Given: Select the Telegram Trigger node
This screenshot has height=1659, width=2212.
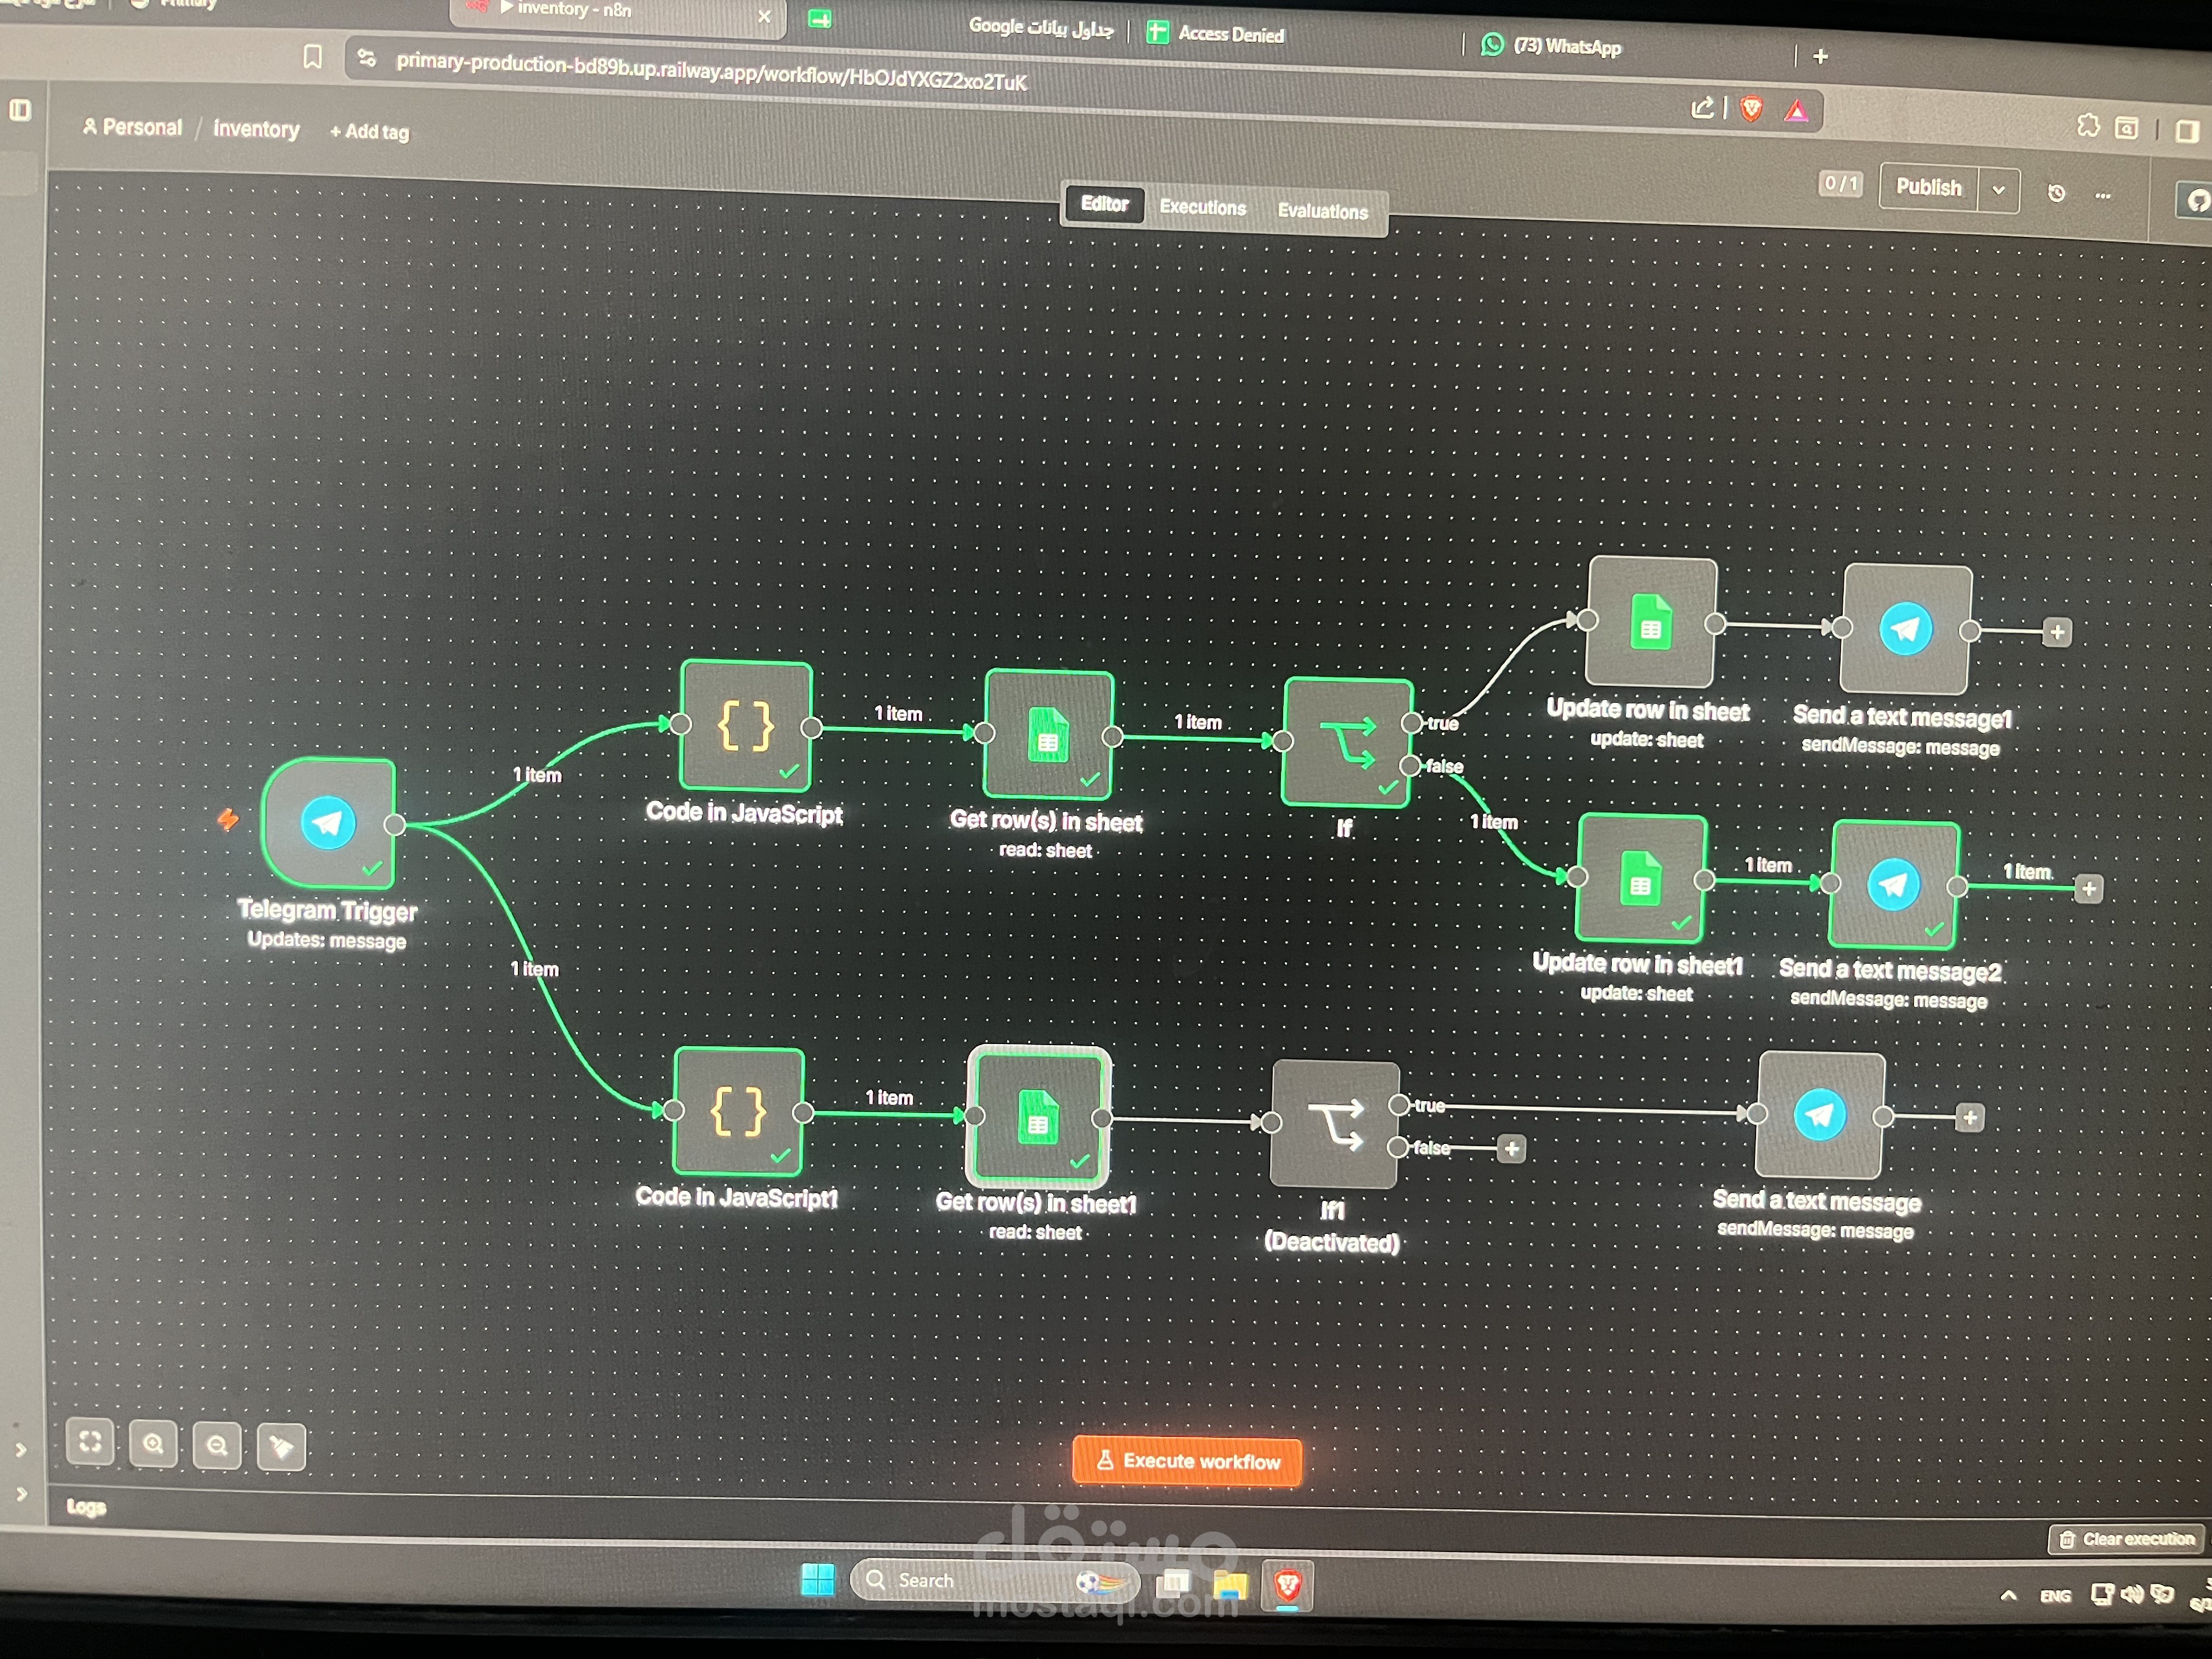Looking at the screenshot, I should coord(328,822).
